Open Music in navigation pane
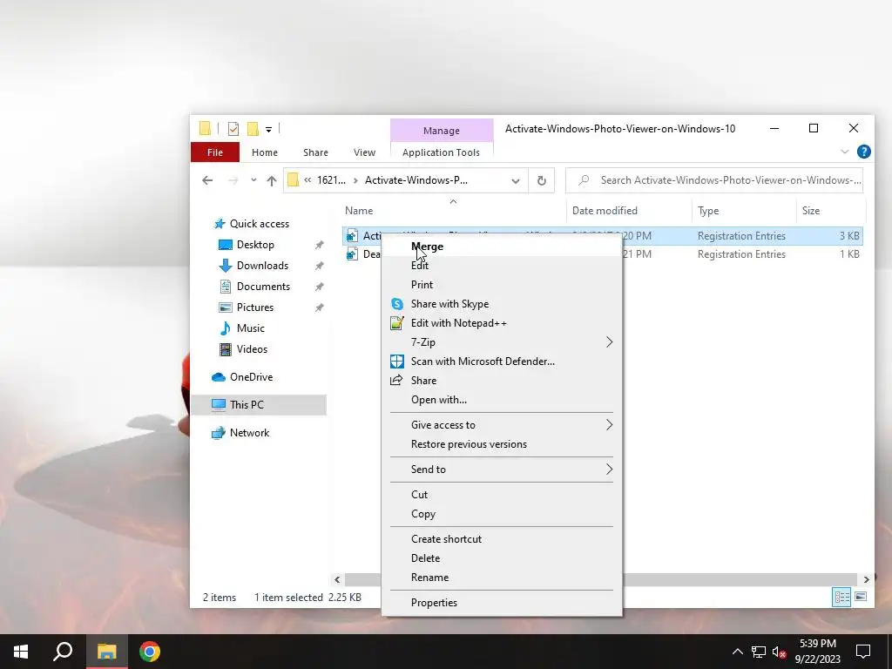Screen dimensions: 892x669 click(250, 328)
